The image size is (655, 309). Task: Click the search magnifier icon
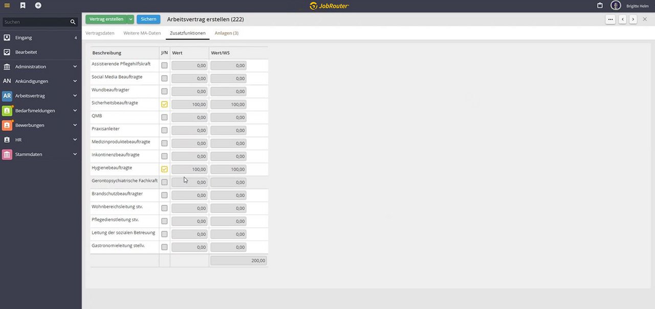(x=73, y=22)
